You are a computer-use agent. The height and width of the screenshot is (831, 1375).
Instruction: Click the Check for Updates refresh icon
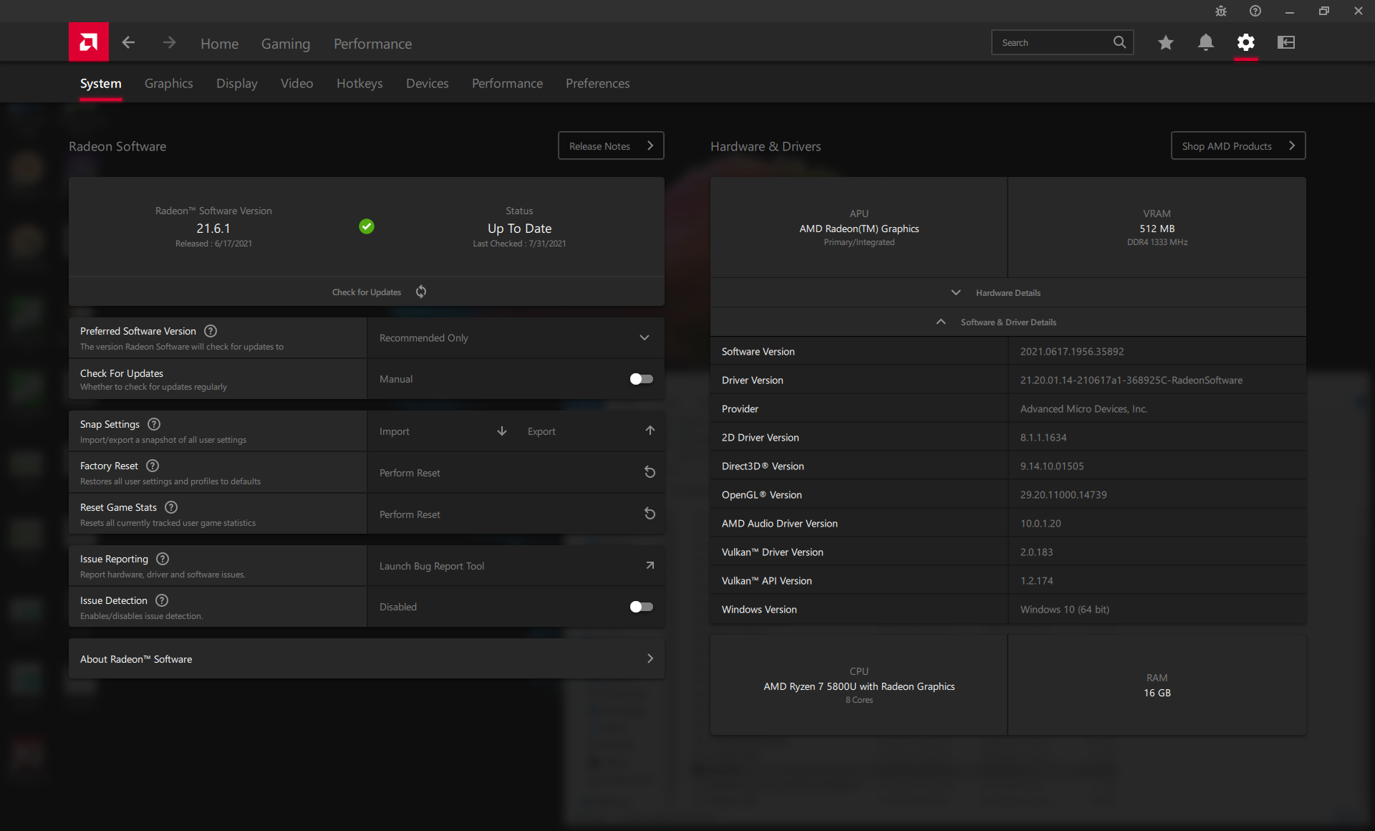[x=421, y=292]
